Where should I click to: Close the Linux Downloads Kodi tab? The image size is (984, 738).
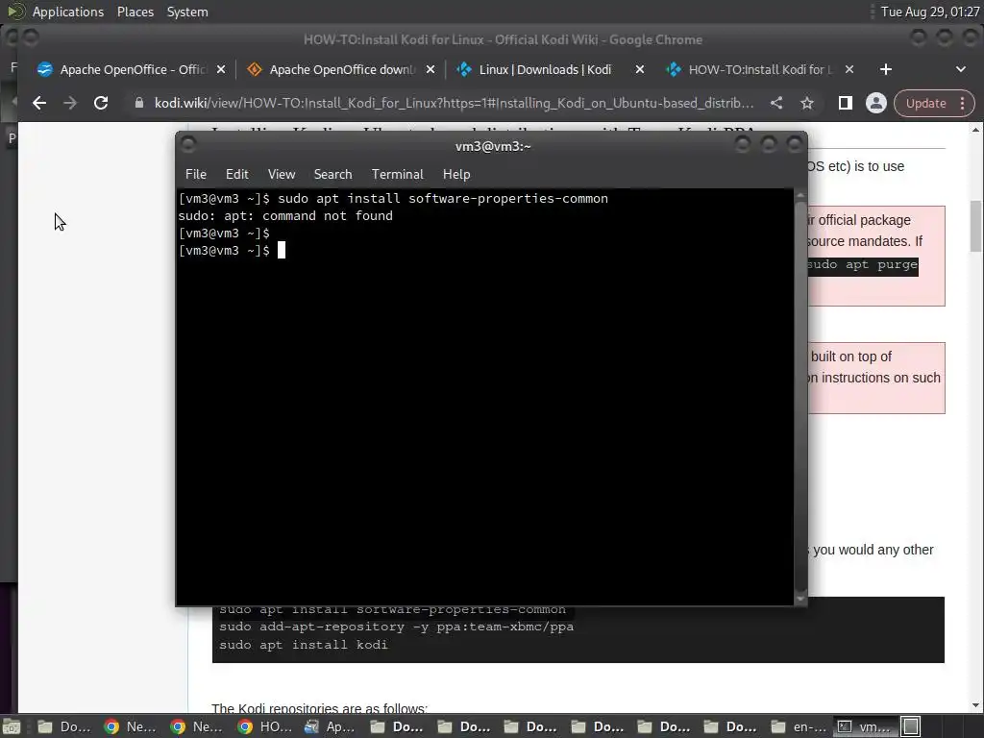click(x=639, y=69)
